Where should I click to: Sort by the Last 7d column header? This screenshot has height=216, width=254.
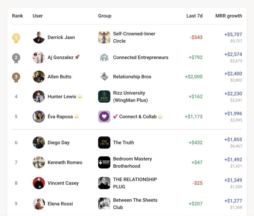coord(194,16)
